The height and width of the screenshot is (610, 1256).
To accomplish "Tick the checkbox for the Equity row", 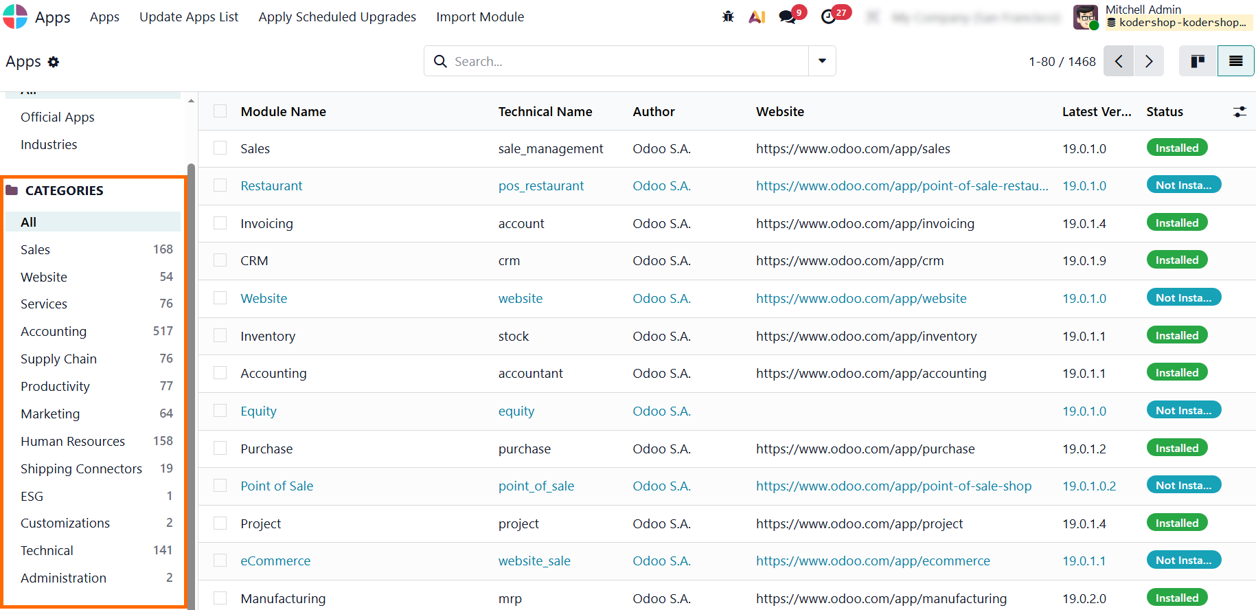I will (x=220, y=411).
